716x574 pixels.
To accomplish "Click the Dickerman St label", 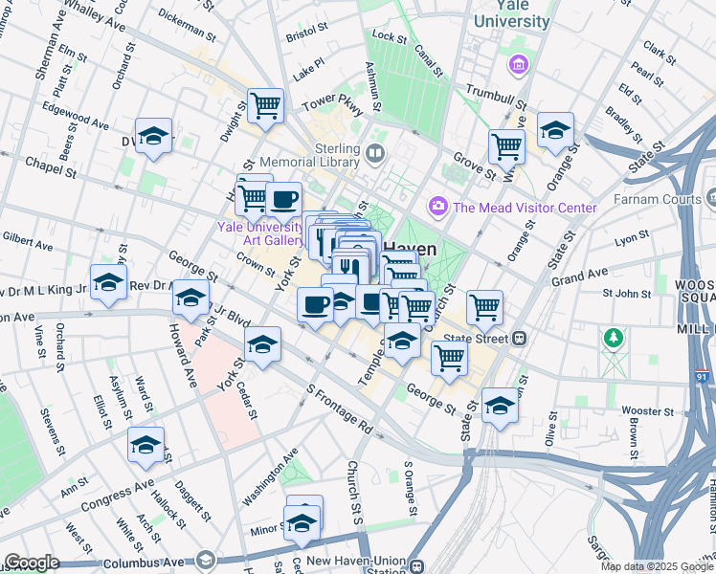I will (x=187, y=26).
